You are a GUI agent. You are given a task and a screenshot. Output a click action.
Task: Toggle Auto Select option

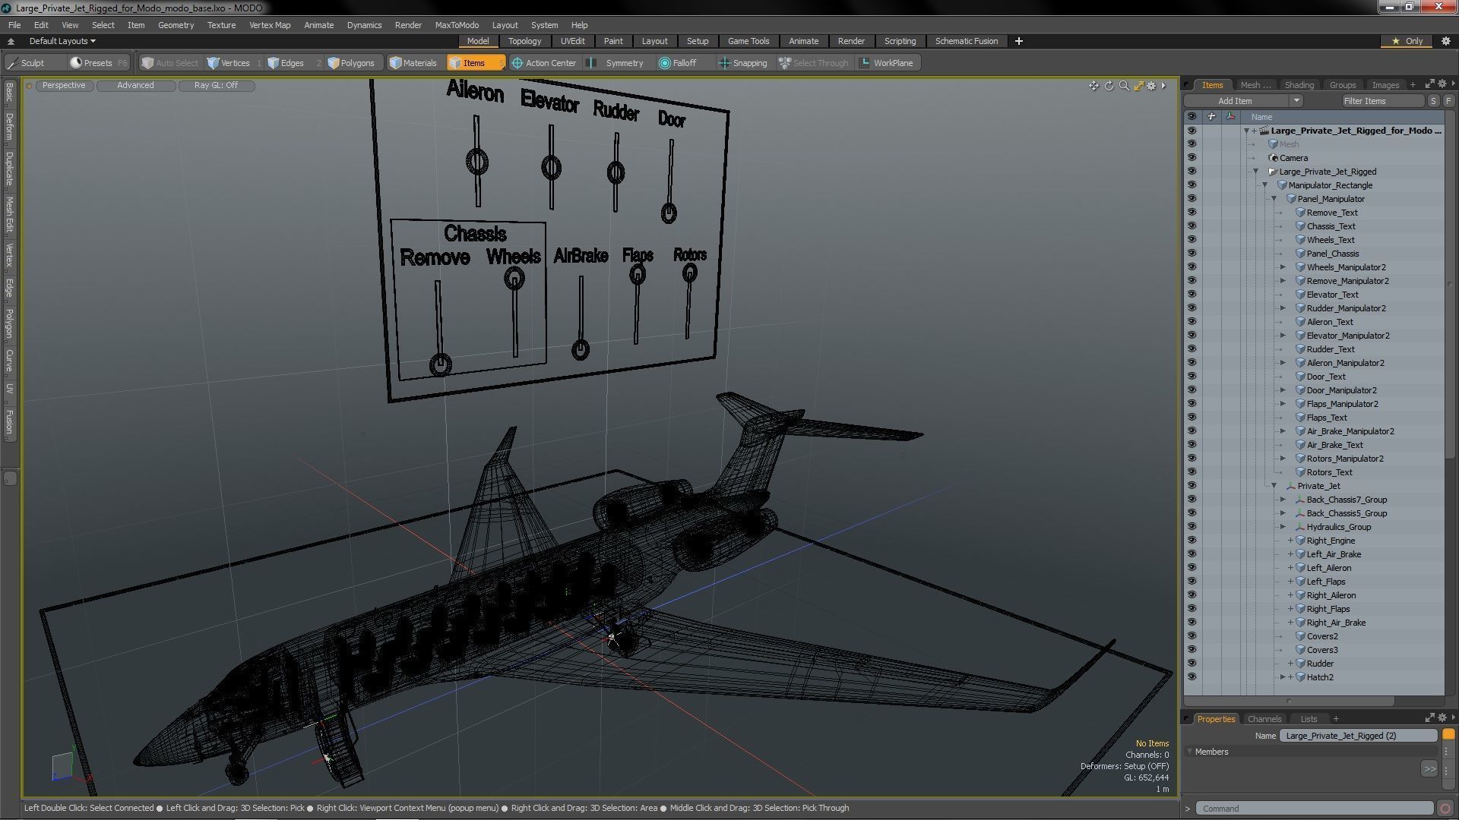click(170, 63)
